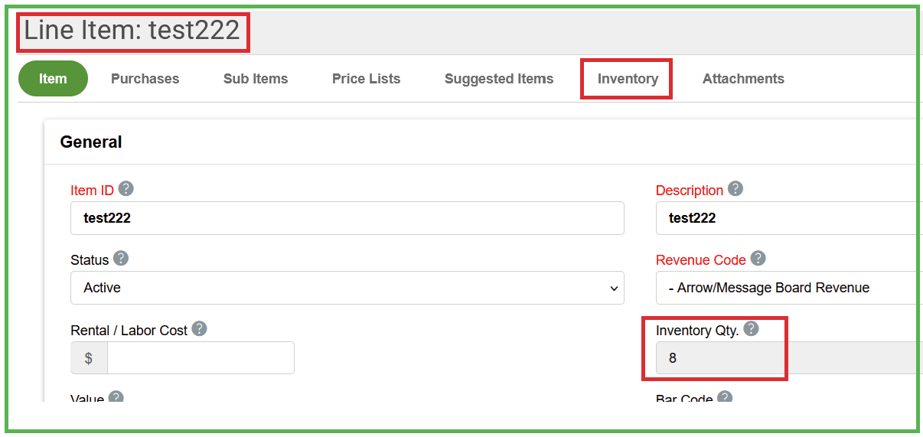Open the Attachments tab
Screen dimensions: 923x437
743,79
